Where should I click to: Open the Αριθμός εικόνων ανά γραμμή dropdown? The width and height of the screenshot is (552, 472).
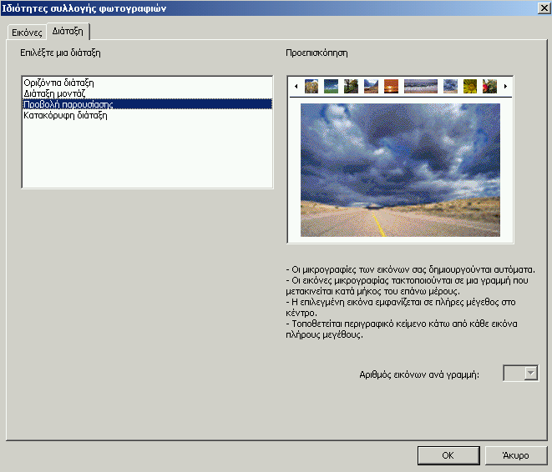[x=530, y=373]
